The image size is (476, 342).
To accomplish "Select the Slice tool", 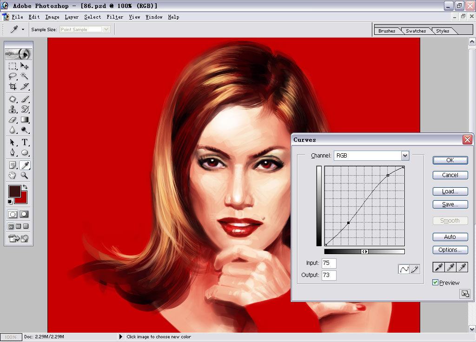I will click(x=25, y=86).
